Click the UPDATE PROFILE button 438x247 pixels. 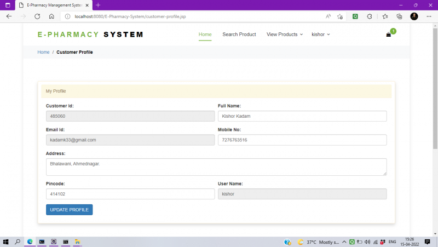pos(70,210)
